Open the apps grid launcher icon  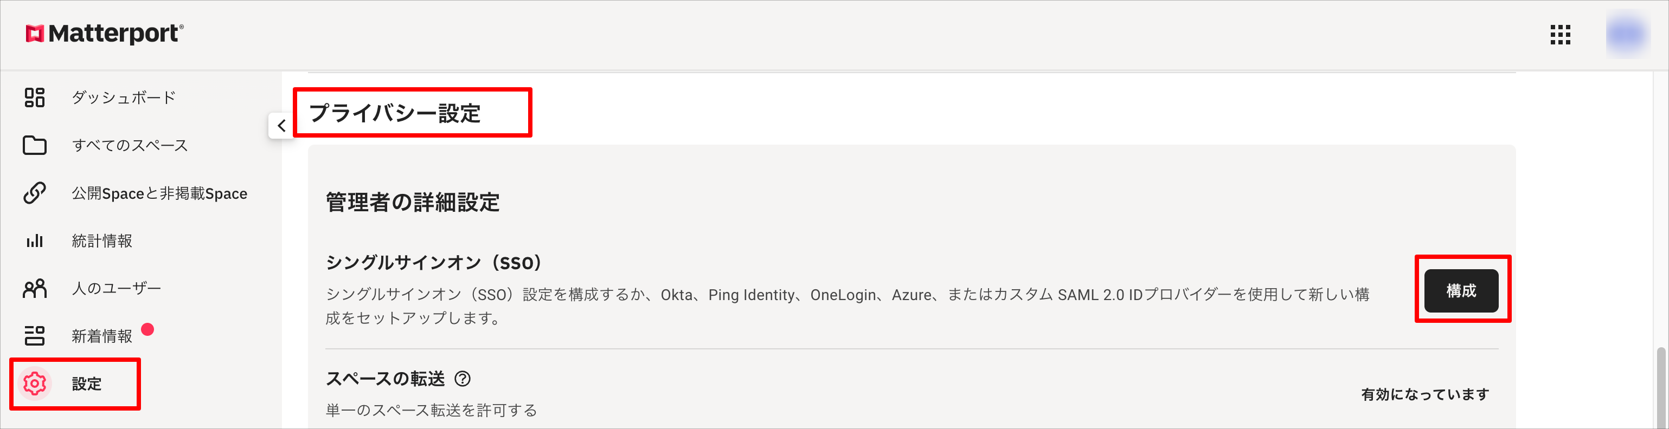tap(1560, 35)
